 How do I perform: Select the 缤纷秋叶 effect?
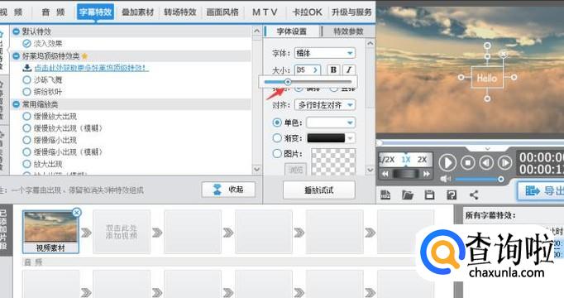(x=26, y=92)
